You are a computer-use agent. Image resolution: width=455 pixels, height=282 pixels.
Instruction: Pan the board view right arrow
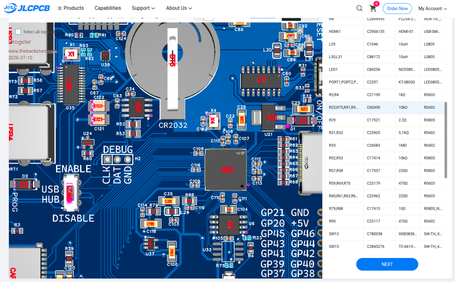pos(309,40)
